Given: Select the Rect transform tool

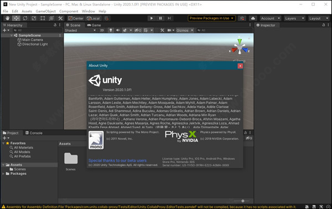Looking at the screenshot, I should click(43, 18).
